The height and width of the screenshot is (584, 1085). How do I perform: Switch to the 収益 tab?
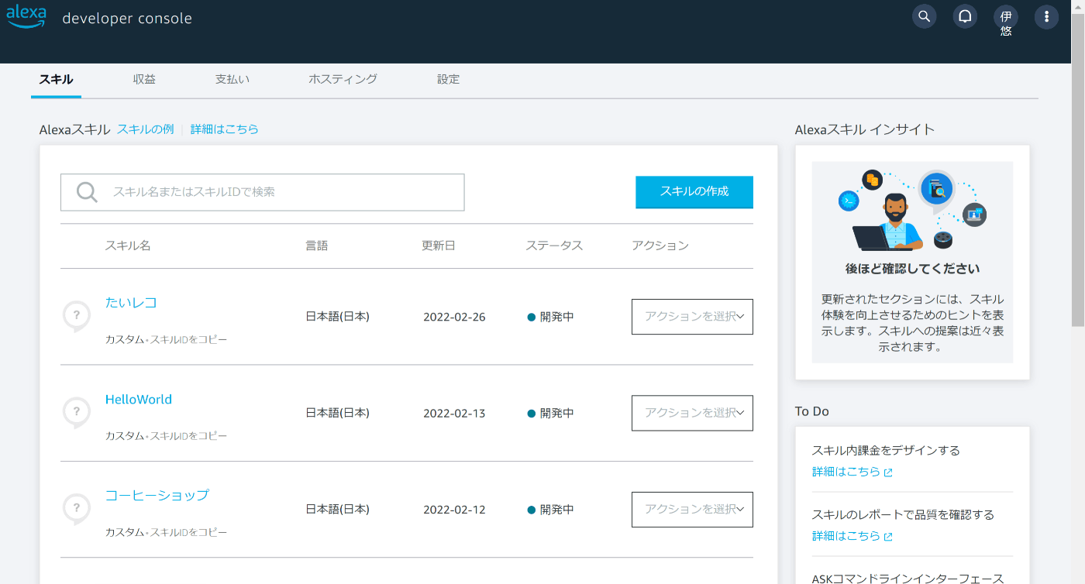point(144,79)
